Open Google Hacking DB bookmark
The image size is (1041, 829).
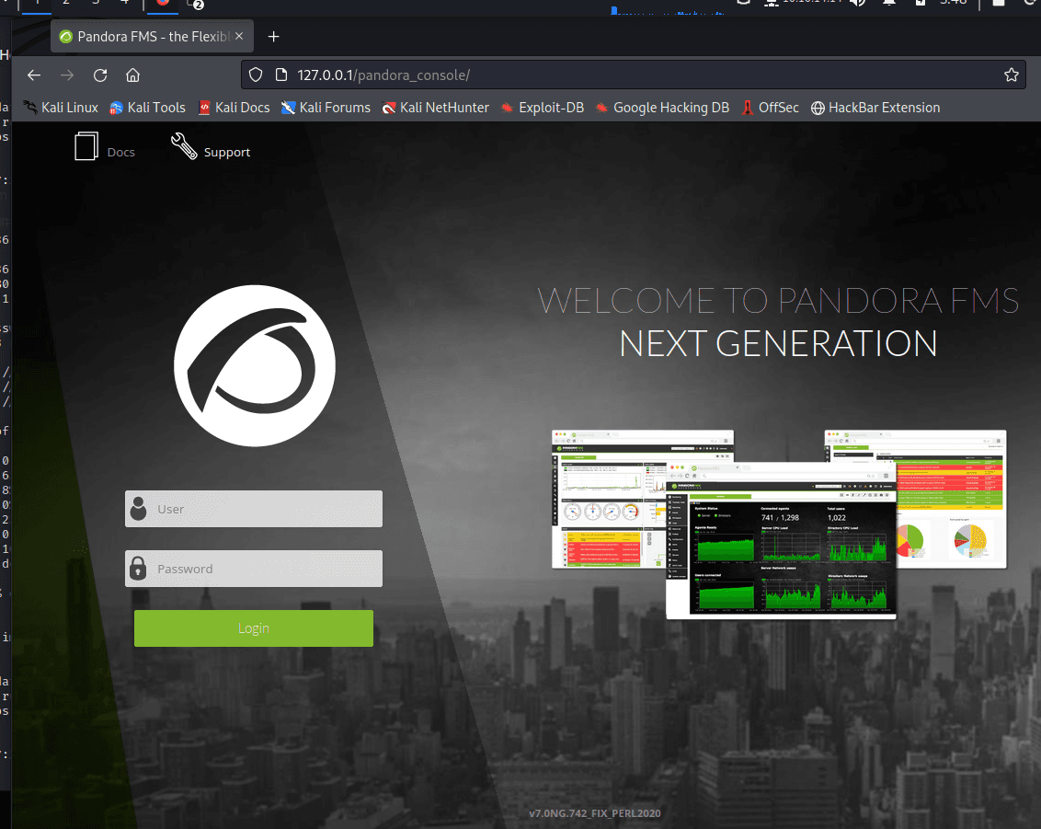[661, 108]
